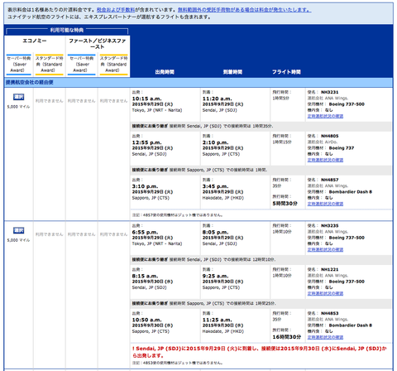Click the 10:15 a.m. departure time
The height and width of the screenshot is (371, 397).
point(147,99)
